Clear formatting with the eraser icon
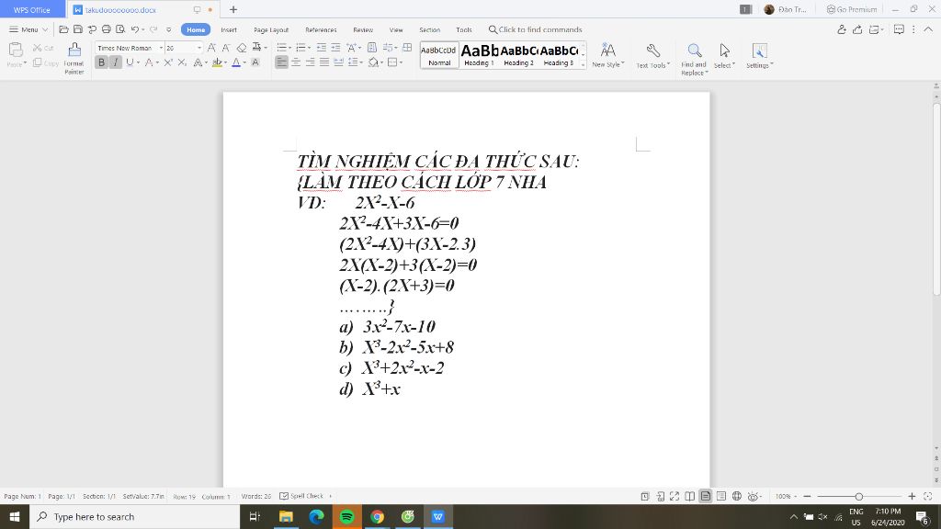 coord(242,48)
